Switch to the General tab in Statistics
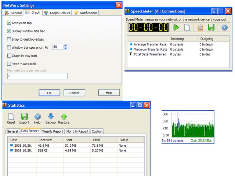This screenshot has width=235, height=176. (x=12, y=131)
